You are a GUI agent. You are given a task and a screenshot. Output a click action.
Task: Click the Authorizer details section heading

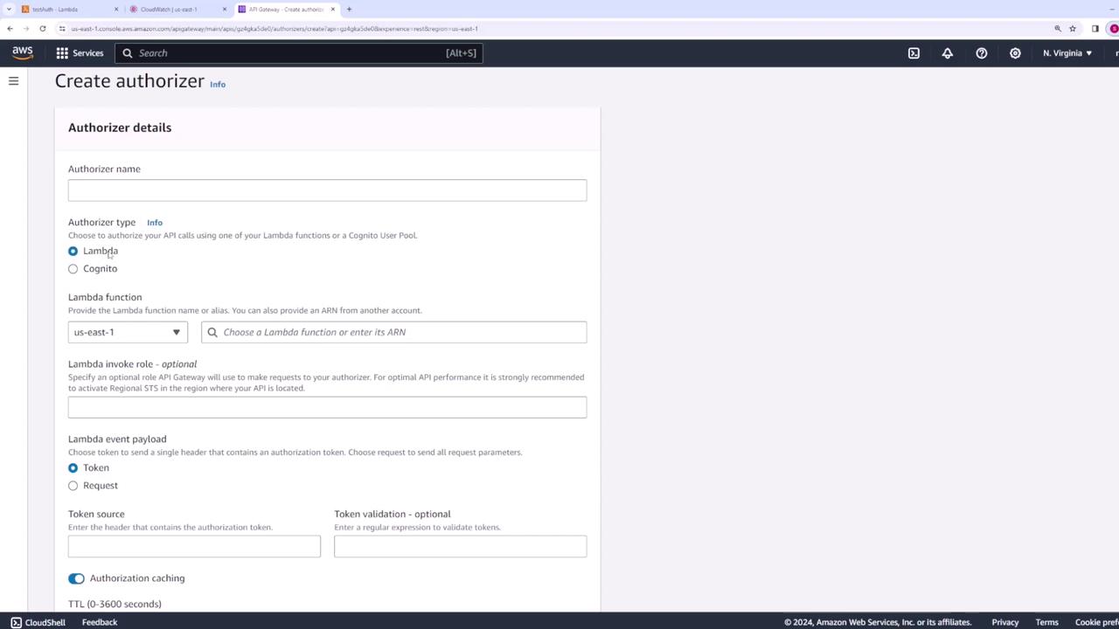120,128
